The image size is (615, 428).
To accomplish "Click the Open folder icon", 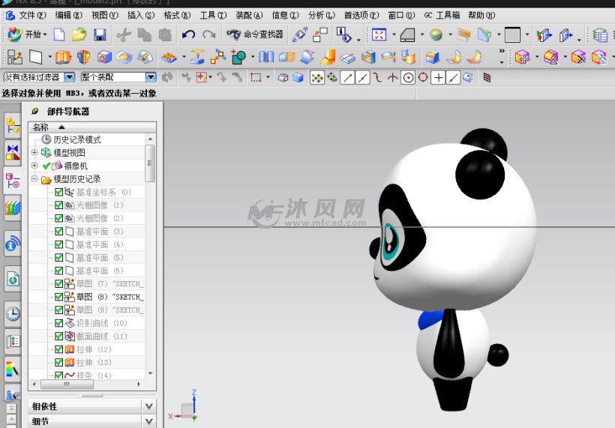I will click(79, 35).
